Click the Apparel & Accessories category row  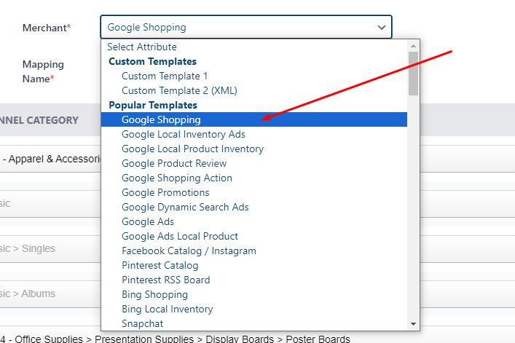click(50, 159)
